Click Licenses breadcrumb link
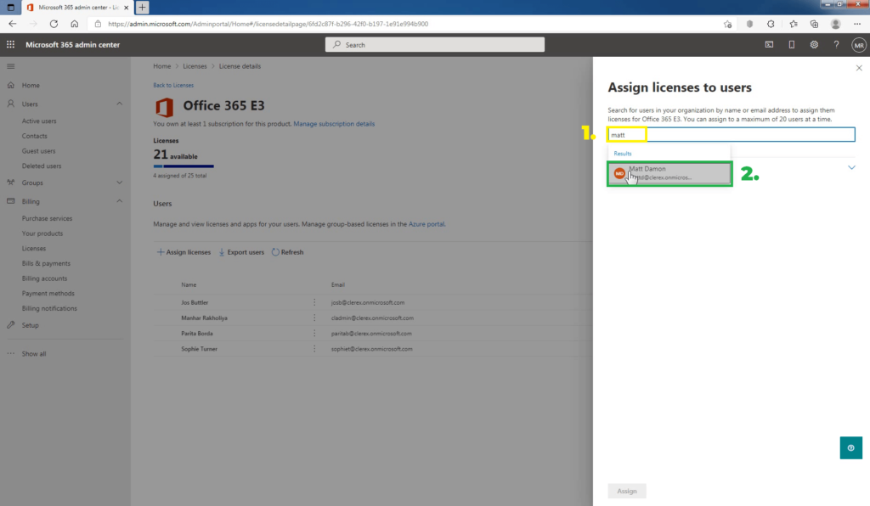 click(x=195, y=66)
